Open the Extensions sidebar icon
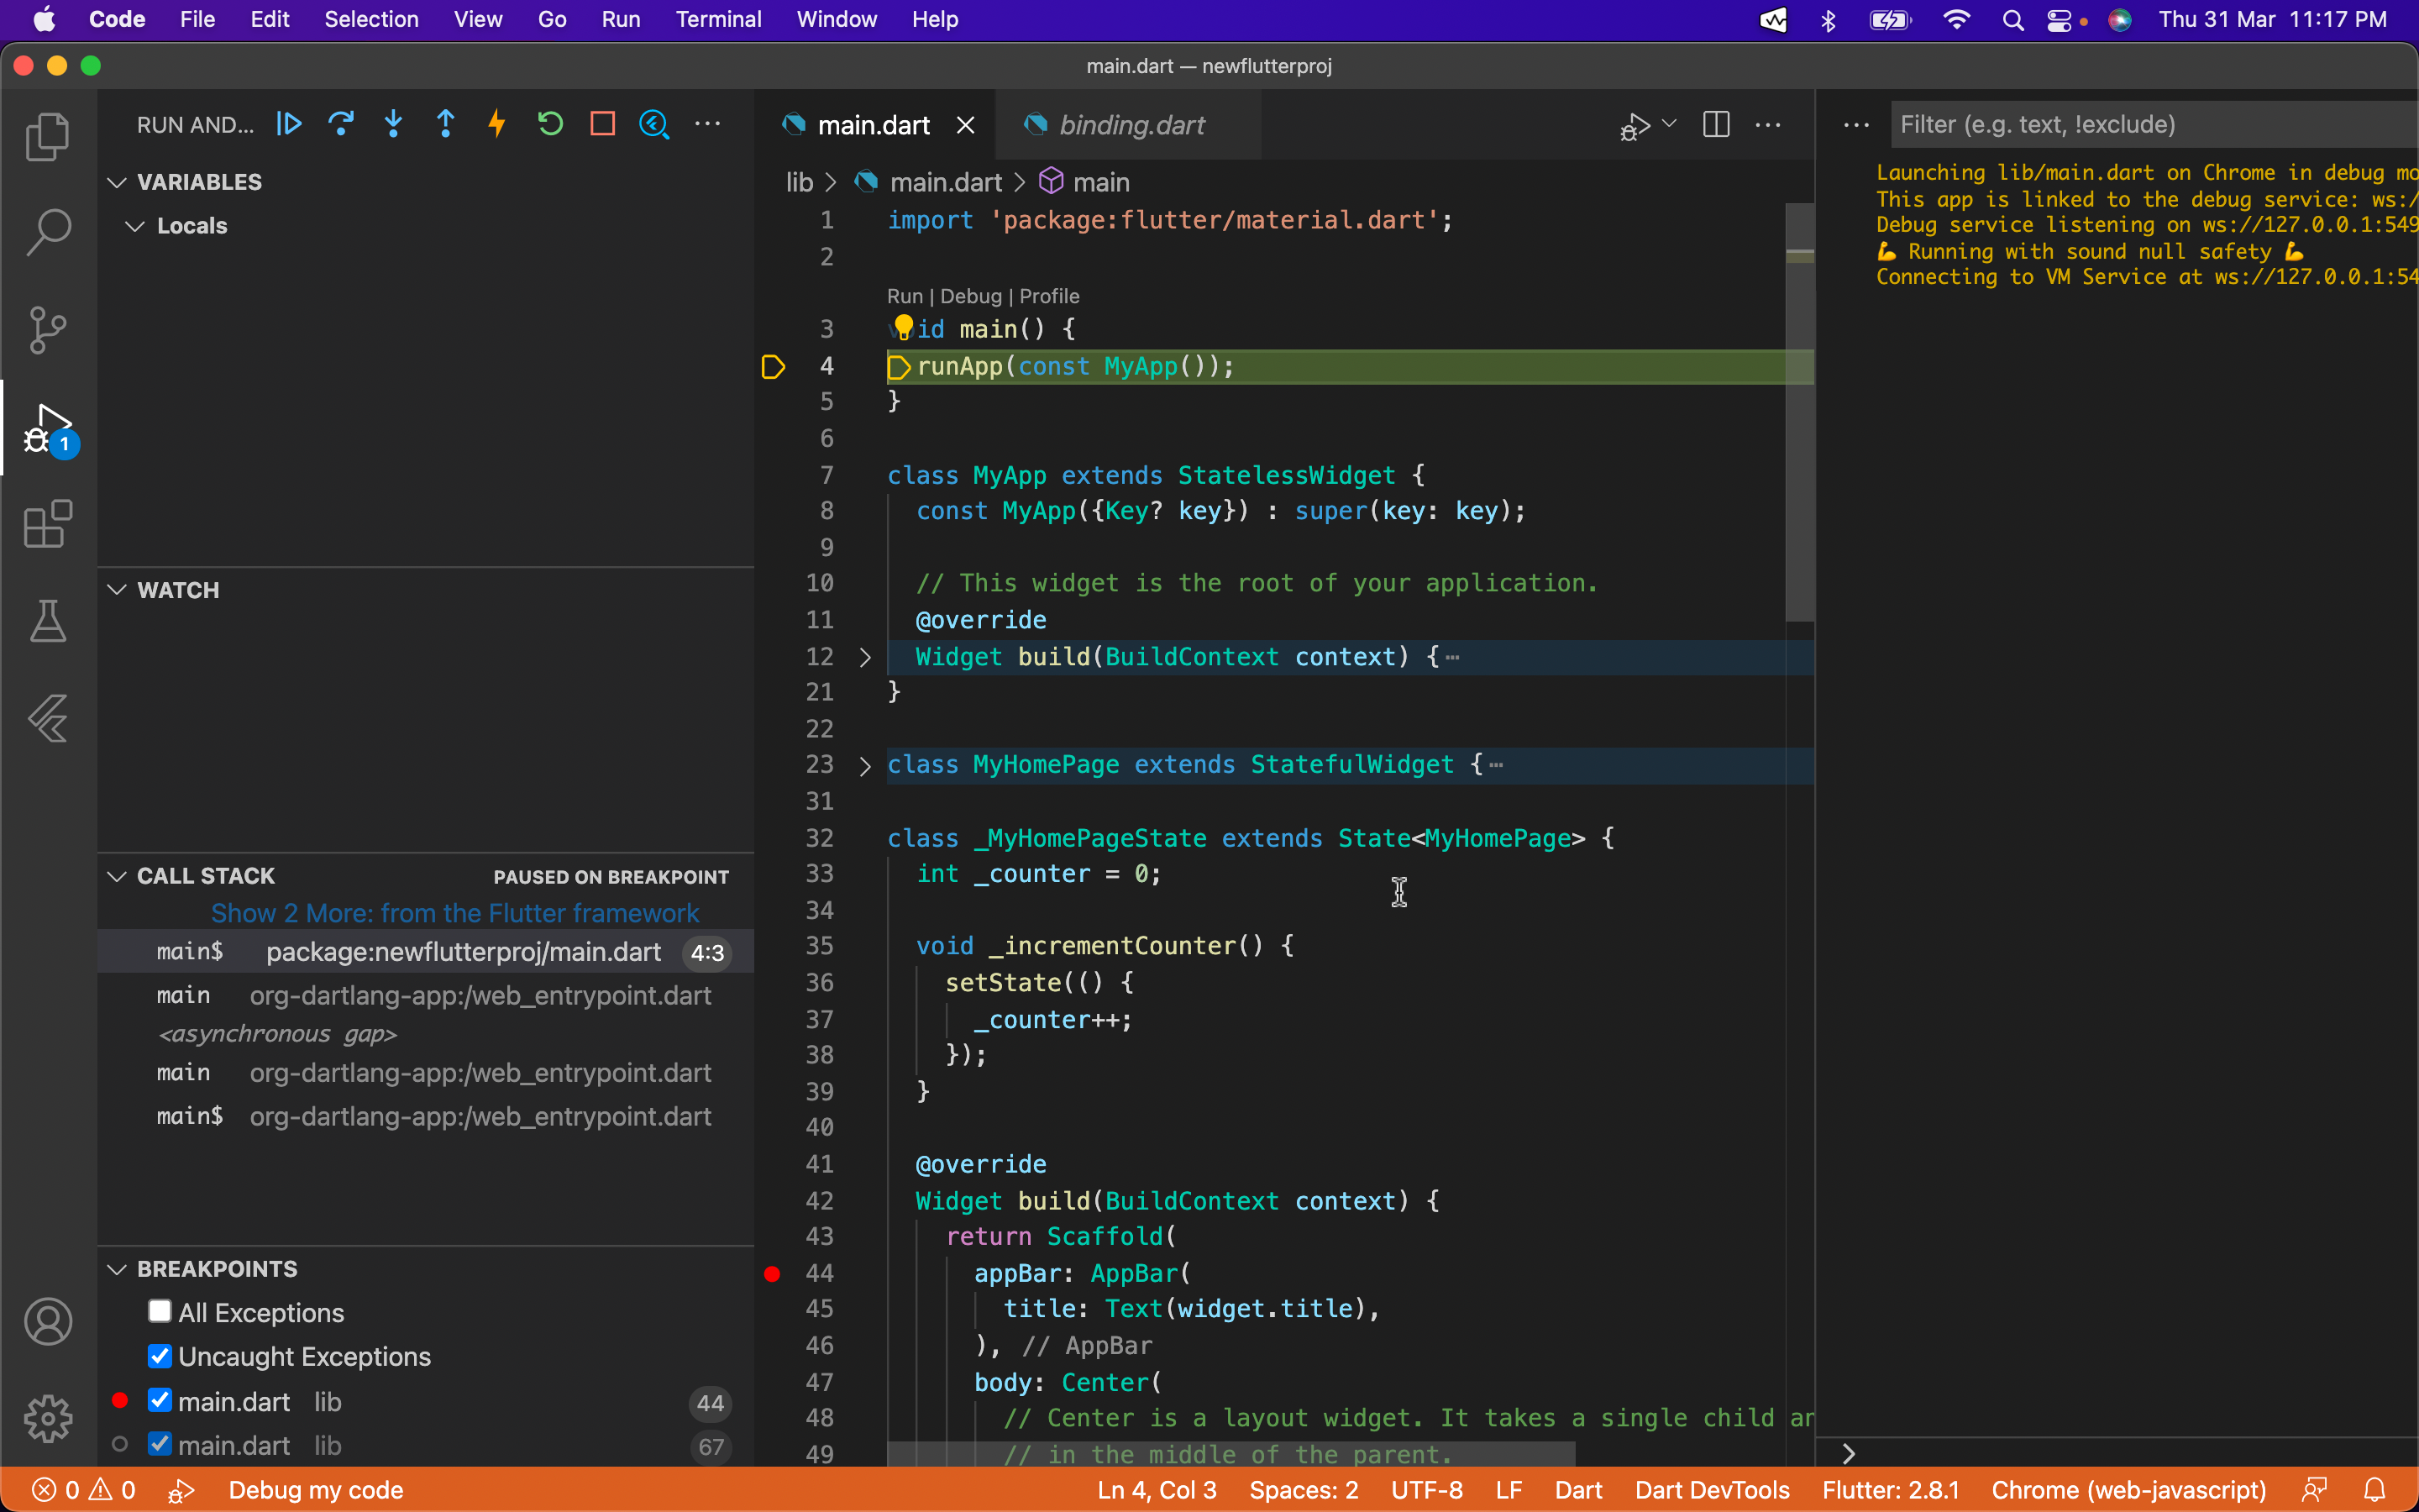Viewport: 2419px width, 1512px height. pyautogui.click(x=47, y=524)
